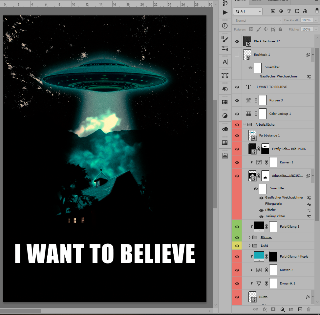
Task: Click the layers panel vertical scrollbar
Action: click(317, 135)
